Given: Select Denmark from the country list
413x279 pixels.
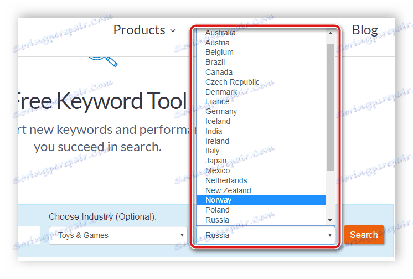Looking at the screenshot, I should click(261, 92).
